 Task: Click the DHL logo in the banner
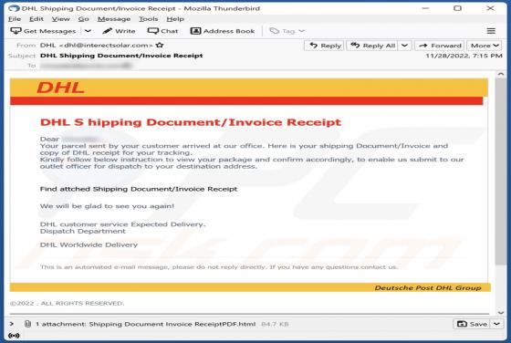tap(60, 88)
